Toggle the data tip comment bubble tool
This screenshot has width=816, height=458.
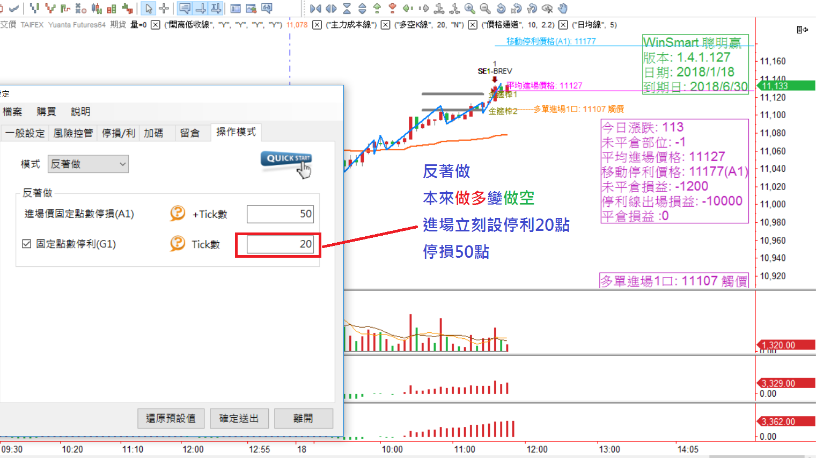point(185,8)
